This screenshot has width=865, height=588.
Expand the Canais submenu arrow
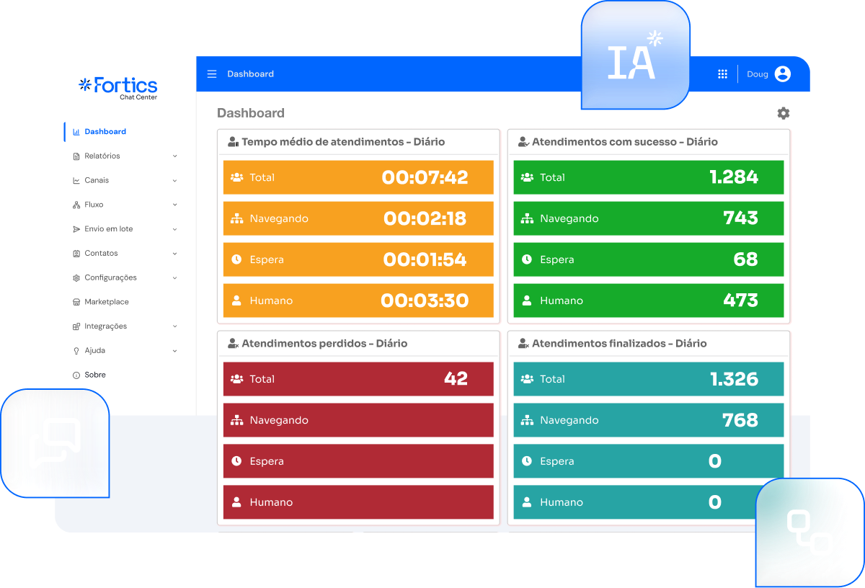(x=174, y=180)
